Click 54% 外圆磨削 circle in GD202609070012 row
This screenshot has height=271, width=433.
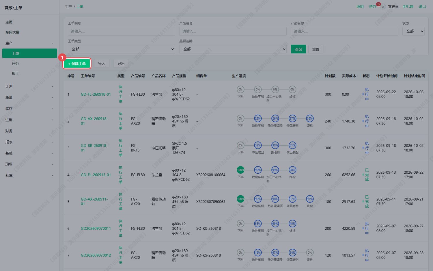(x=292, y=253)
